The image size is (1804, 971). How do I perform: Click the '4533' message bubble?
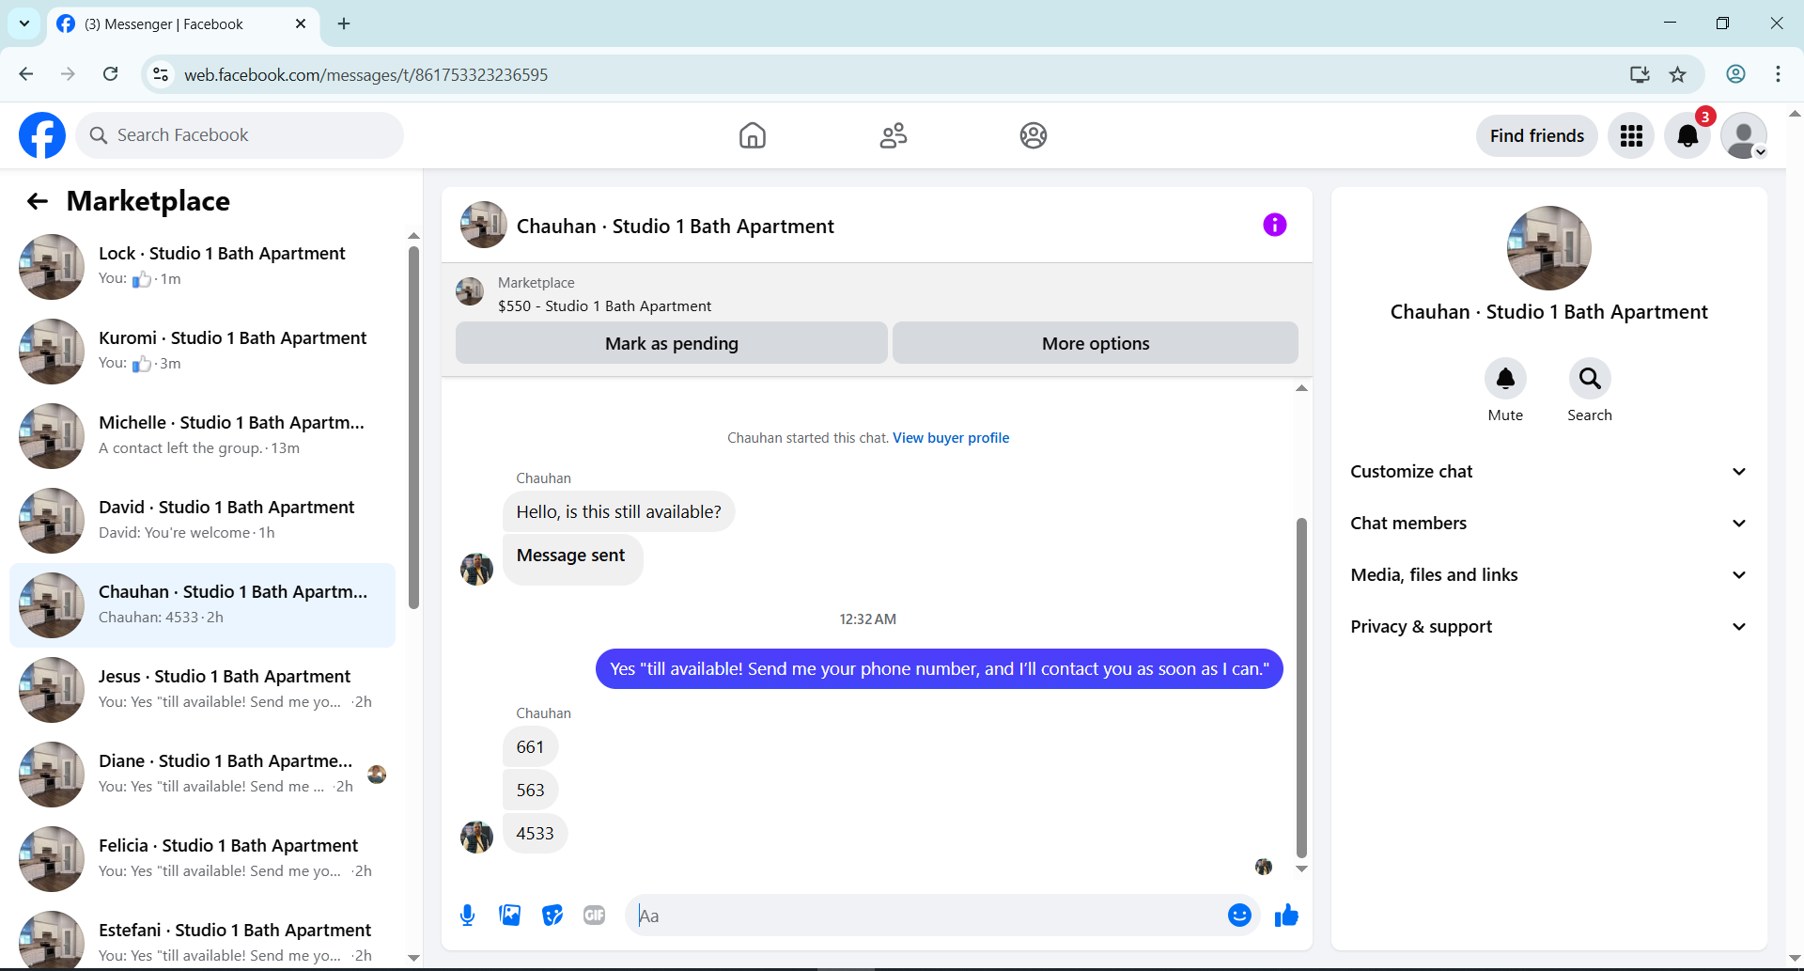(536, 834)
